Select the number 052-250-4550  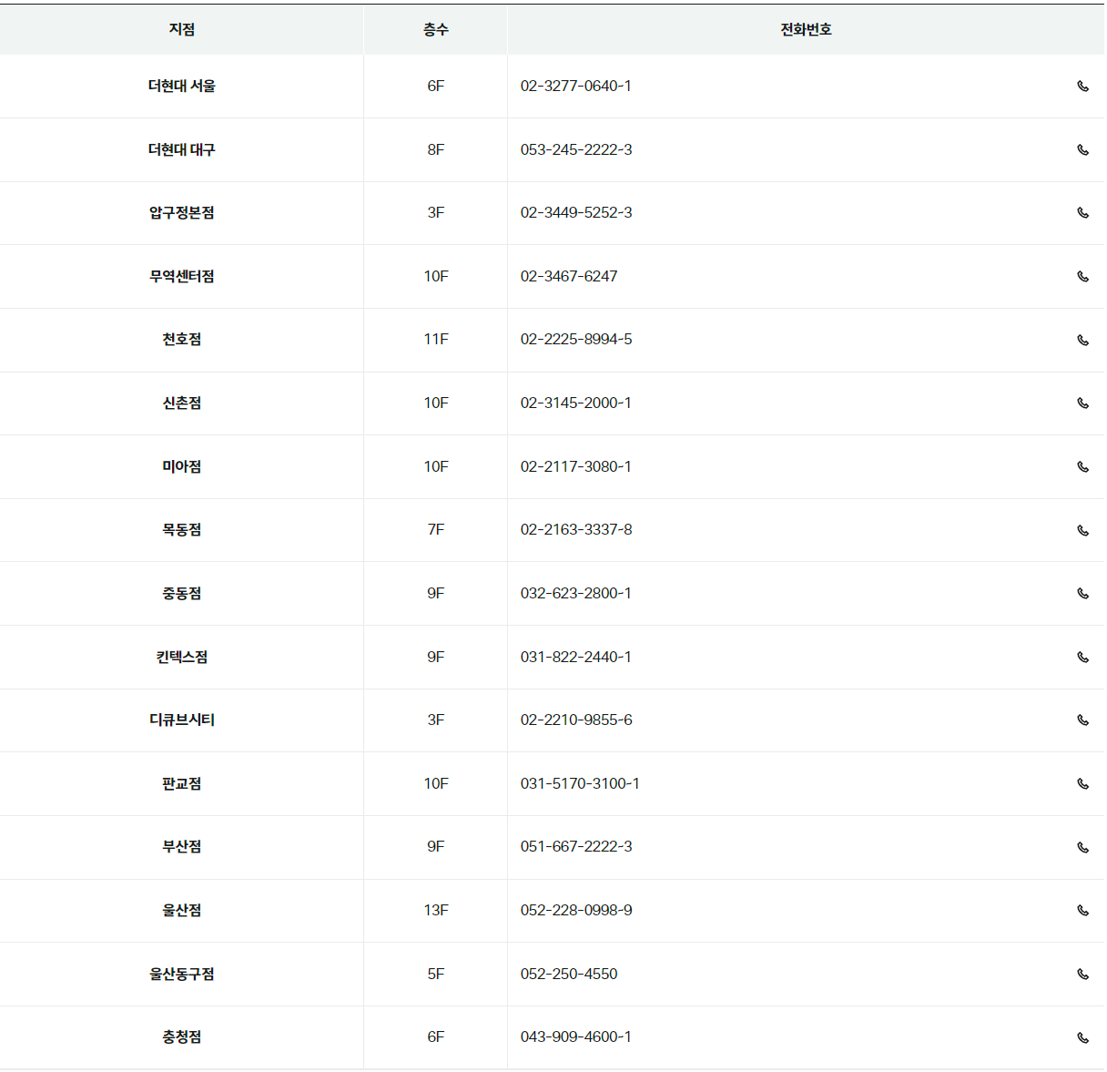tap(569, 974)
